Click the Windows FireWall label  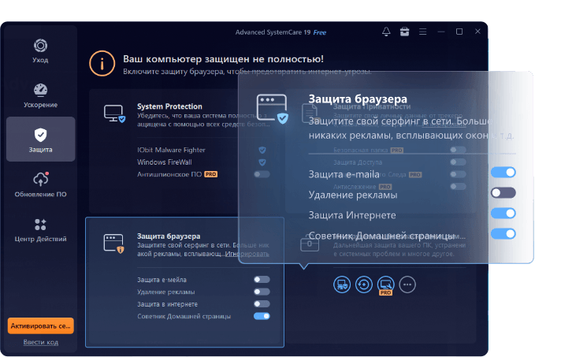tap(165, 162)
